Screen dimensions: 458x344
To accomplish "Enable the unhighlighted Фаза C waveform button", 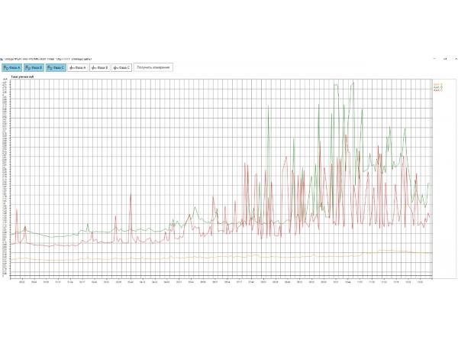I will coord(122,67).
